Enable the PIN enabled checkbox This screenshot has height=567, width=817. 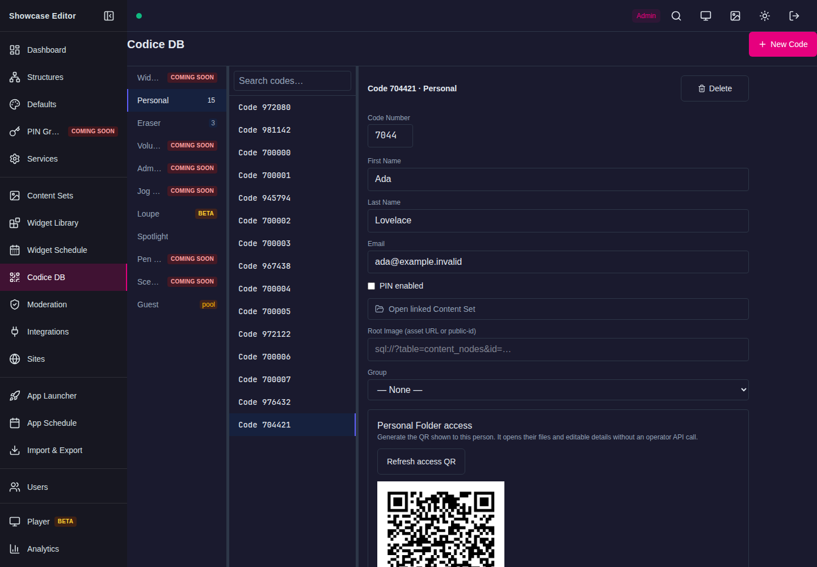tap(372, 286)
